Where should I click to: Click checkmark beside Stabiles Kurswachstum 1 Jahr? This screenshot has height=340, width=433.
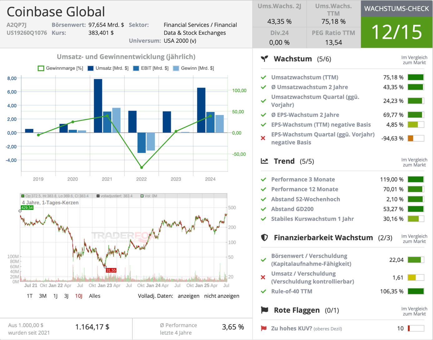[x=263, y=219]
